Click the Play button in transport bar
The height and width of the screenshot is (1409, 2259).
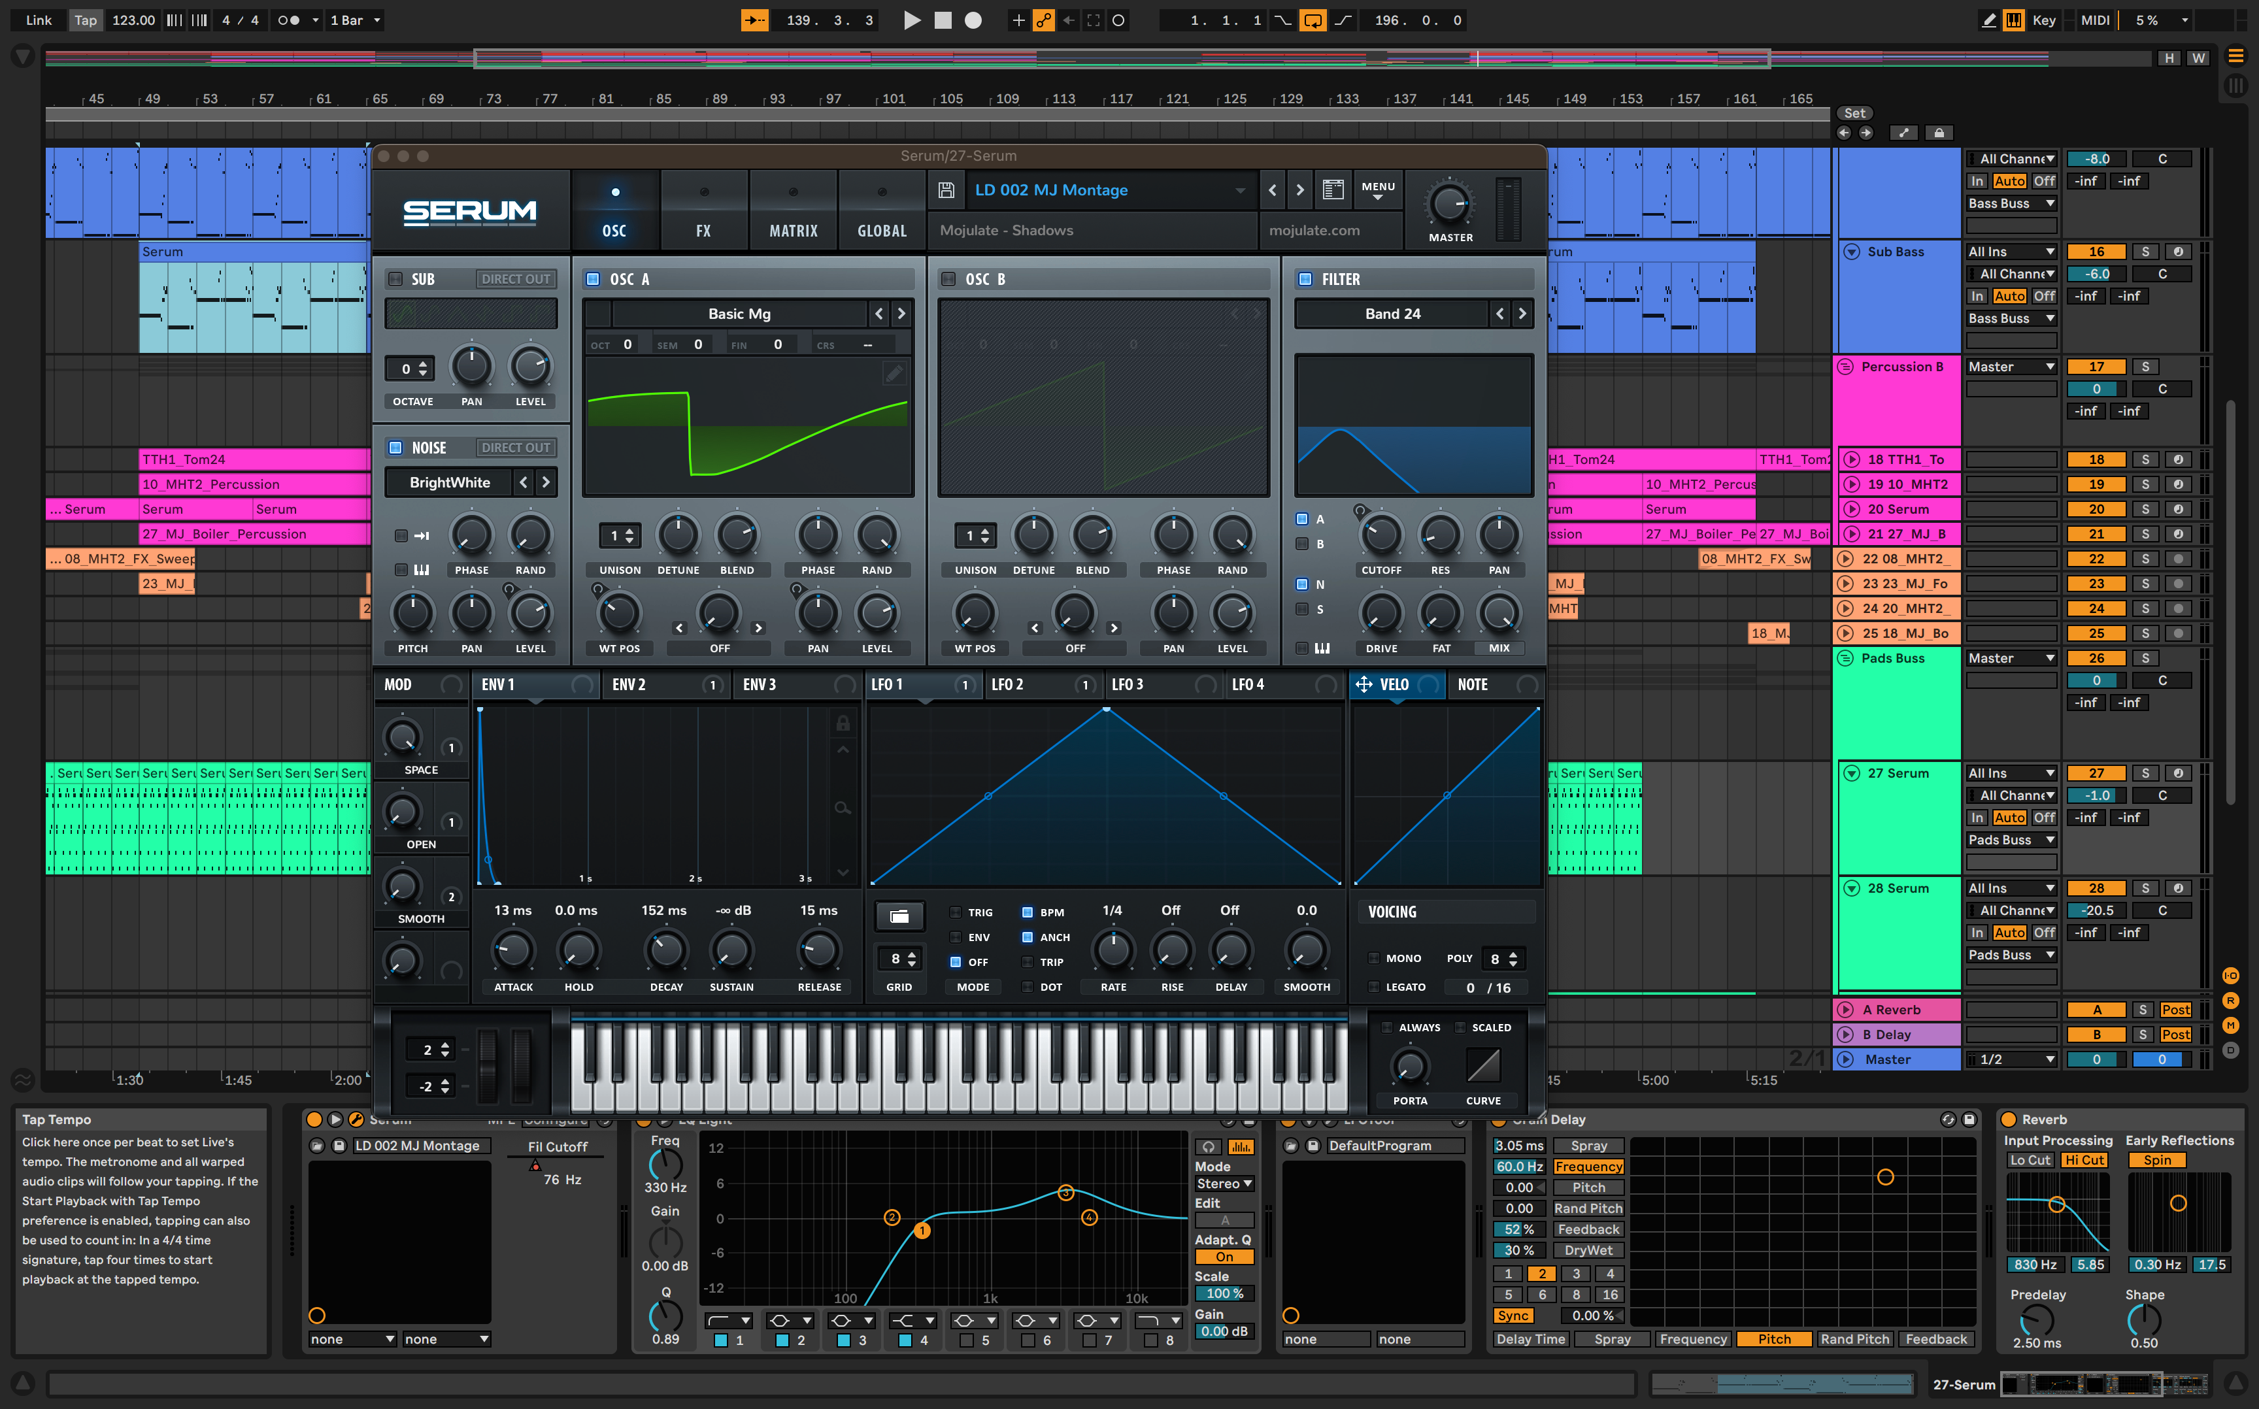click(x=911, y=20)
